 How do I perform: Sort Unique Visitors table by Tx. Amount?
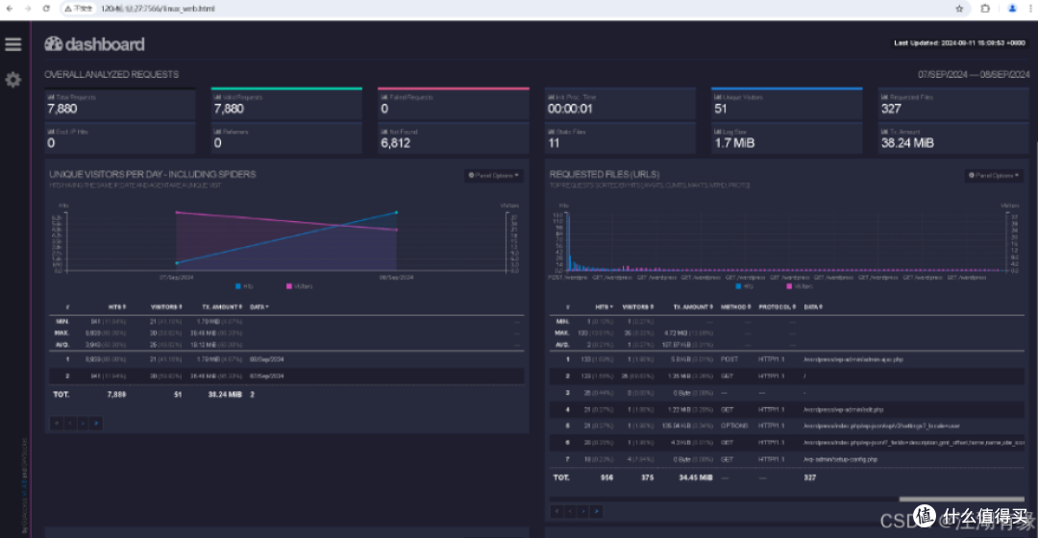(222, 307)
